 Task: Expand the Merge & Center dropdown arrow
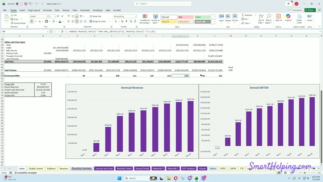110,21
